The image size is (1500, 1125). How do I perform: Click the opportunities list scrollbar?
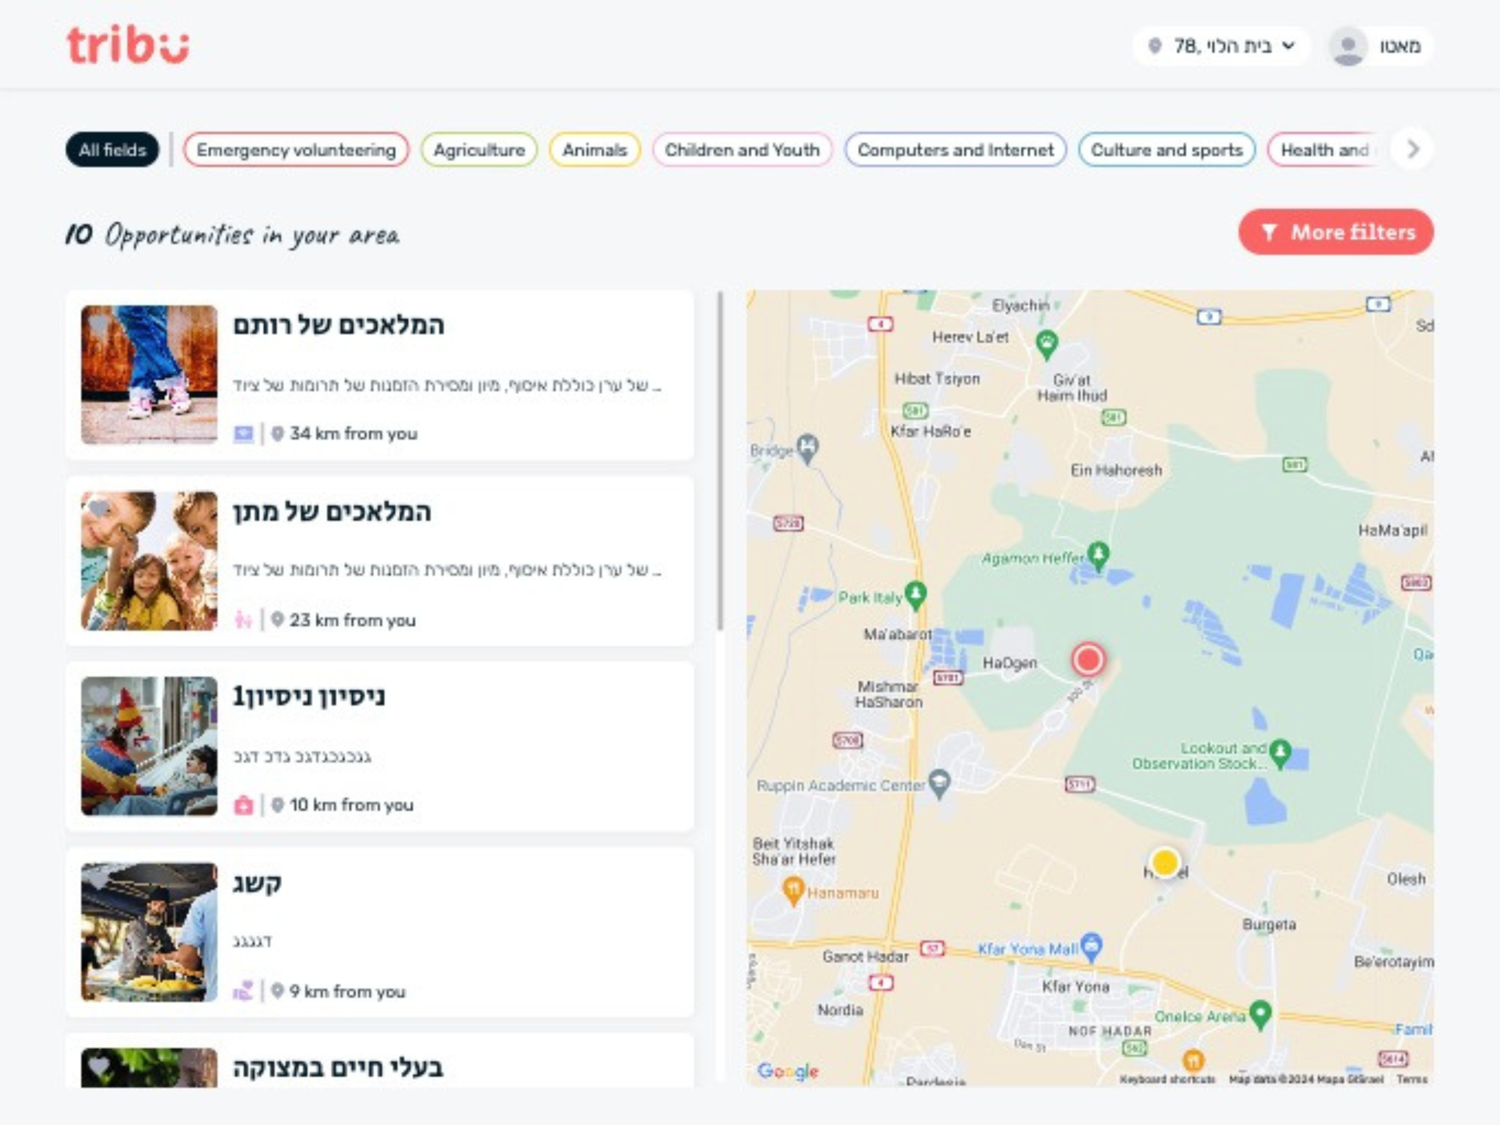click(x=720, y=461)
